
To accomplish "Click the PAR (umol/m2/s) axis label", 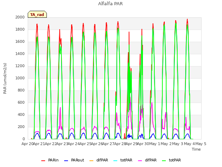I will (5, 78).
